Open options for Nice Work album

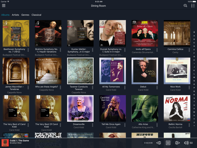coord(189,87)
